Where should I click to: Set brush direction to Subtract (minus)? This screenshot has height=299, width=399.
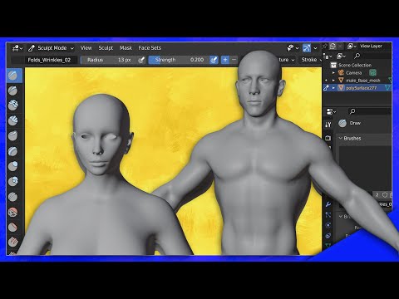[x=234, y=60]
